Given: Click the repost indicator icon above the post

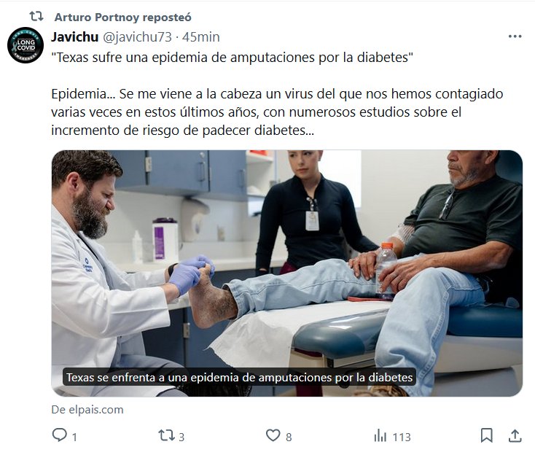Looking at the screenshot, I should coord(36,16).
